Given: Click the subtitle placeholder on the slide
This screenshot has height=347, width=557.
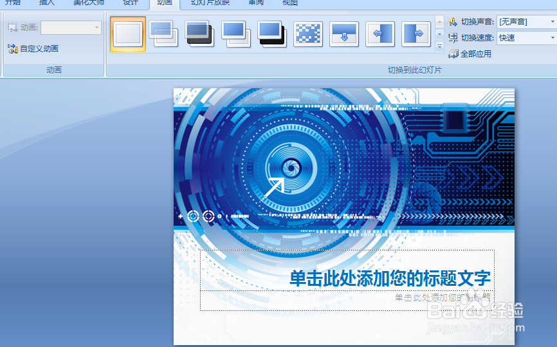Looking at the screenshot, I should [443, 297].
